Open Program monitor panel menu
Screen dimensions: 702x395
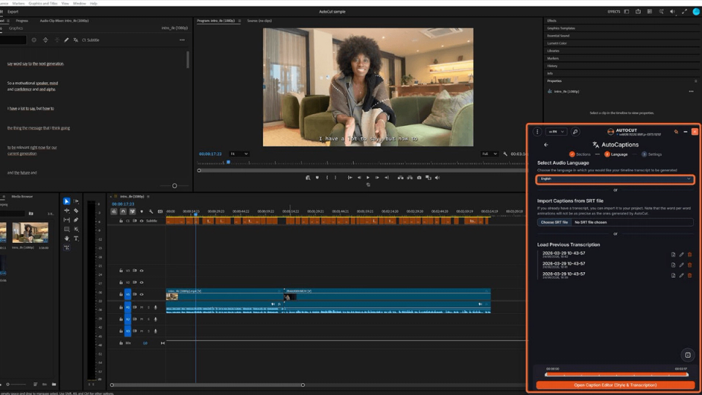pos(240,20)
